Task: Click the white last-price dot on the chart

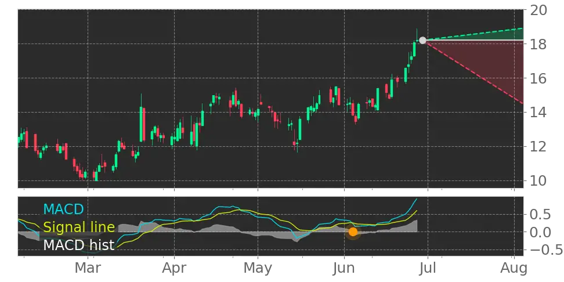Action: coord(422,40)
